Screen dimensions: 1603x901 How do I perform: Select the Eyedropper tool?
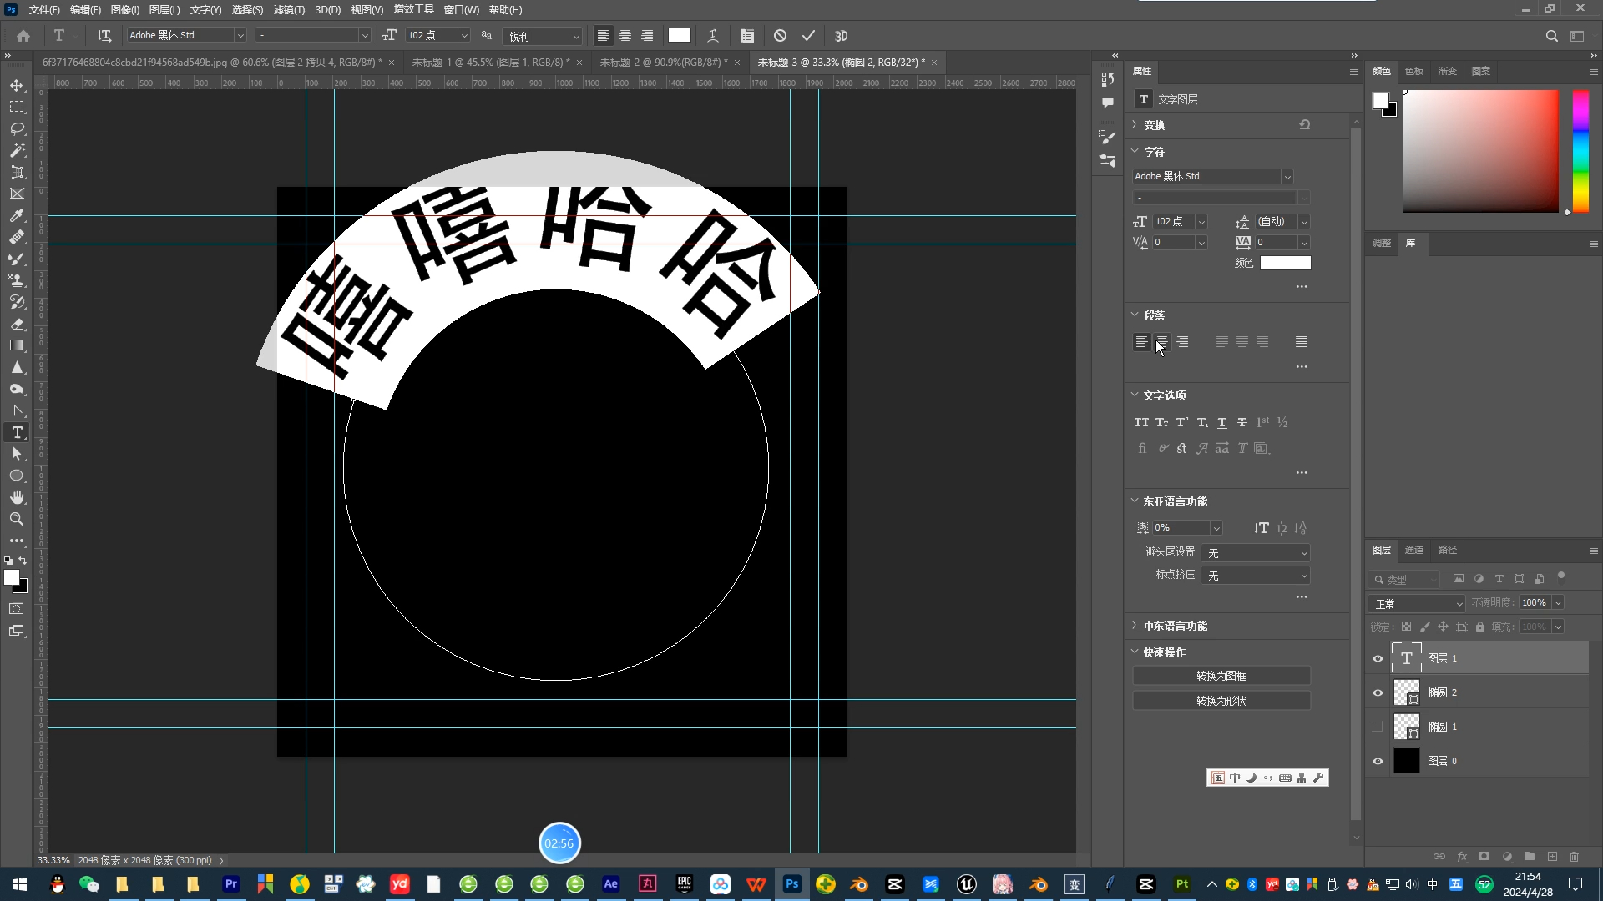pos(17,215)
